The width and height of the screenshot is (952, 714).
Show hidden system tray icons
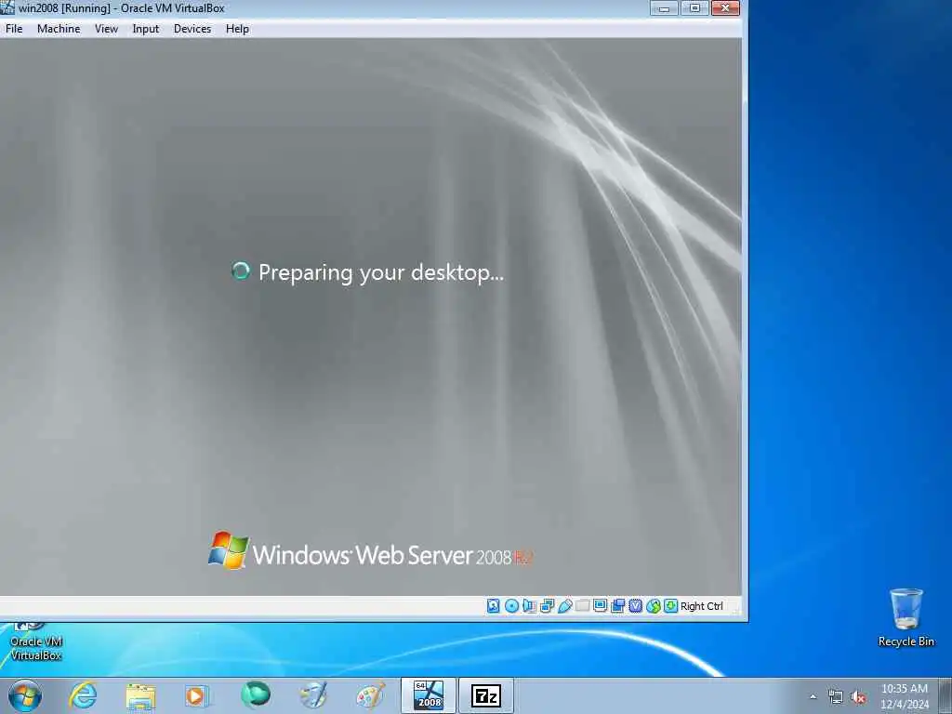coord(813,696)
